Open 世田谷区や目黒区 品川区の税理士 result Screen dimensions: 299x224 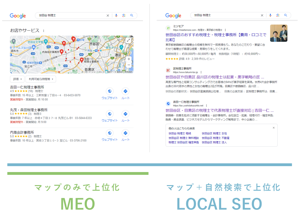click(215, 77)
